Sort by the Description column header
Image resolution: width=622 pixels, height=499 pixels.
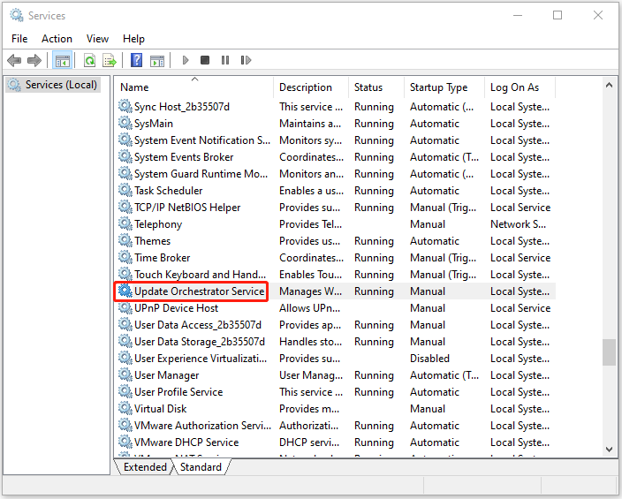point(311,87)
